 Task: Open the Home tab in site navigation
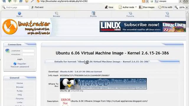tap(19, 14)
